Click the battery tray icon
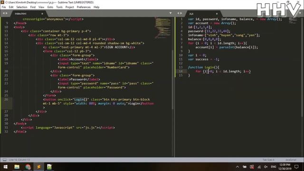The width and height of the screenshot is (304, 171). [x=245, y=167]
